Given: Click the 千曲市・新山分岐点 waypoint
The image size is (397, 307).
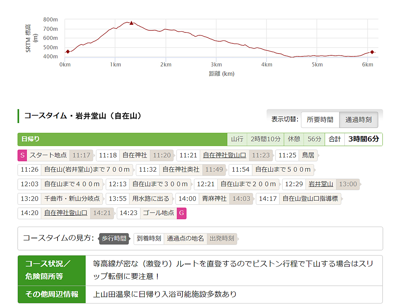Looking at the screenshot, I should click(x=72, y=199).
